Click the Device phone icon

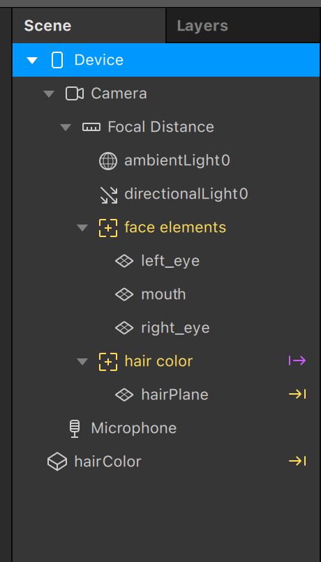[57, 60]
